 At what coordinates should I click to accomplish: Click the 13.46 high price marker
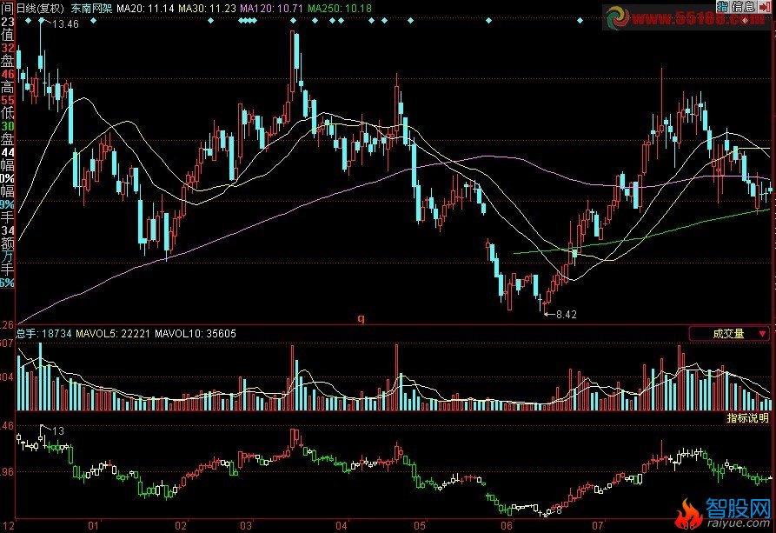(65, 24)
